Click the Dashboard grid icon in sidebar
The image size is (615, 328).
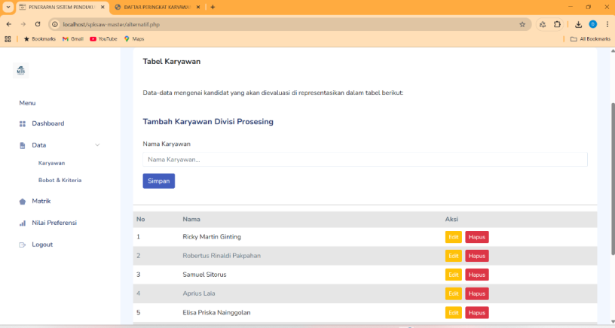pos(23,123)
